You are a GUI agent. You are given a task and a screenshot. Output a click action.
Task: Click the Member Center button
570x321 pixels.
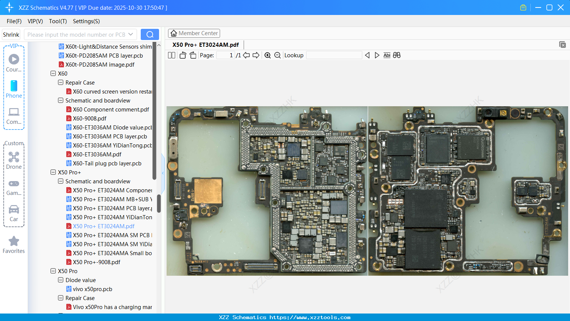[194, 33]
